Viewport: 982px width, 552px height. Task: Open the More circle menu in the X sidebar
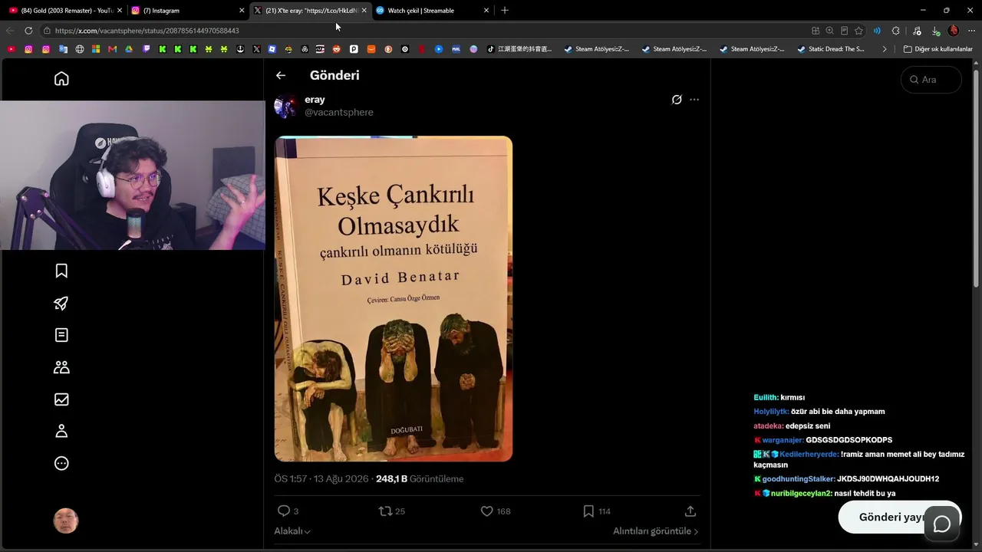coord(61,463)
